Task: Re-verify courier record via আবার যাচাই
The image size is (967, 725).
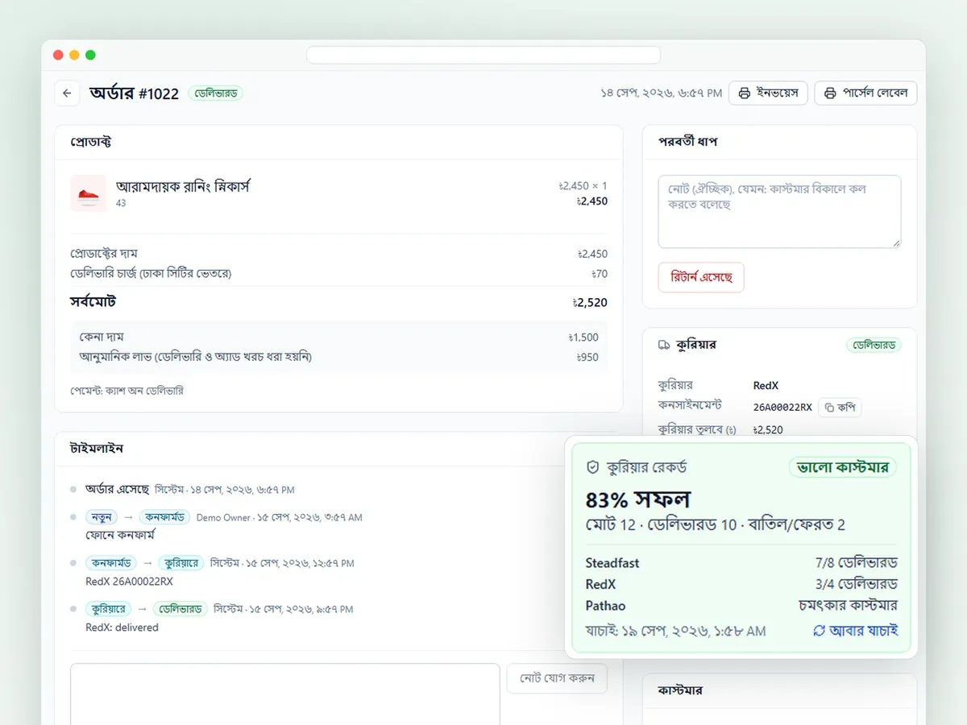Action: [x=855, y=631]
